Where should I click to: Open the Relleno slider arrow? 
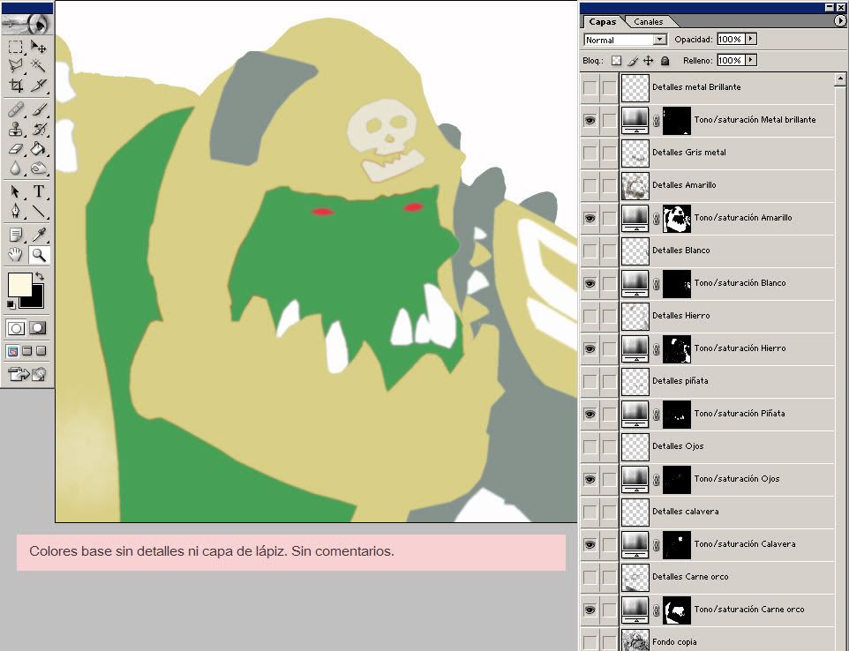pos(751,60)
